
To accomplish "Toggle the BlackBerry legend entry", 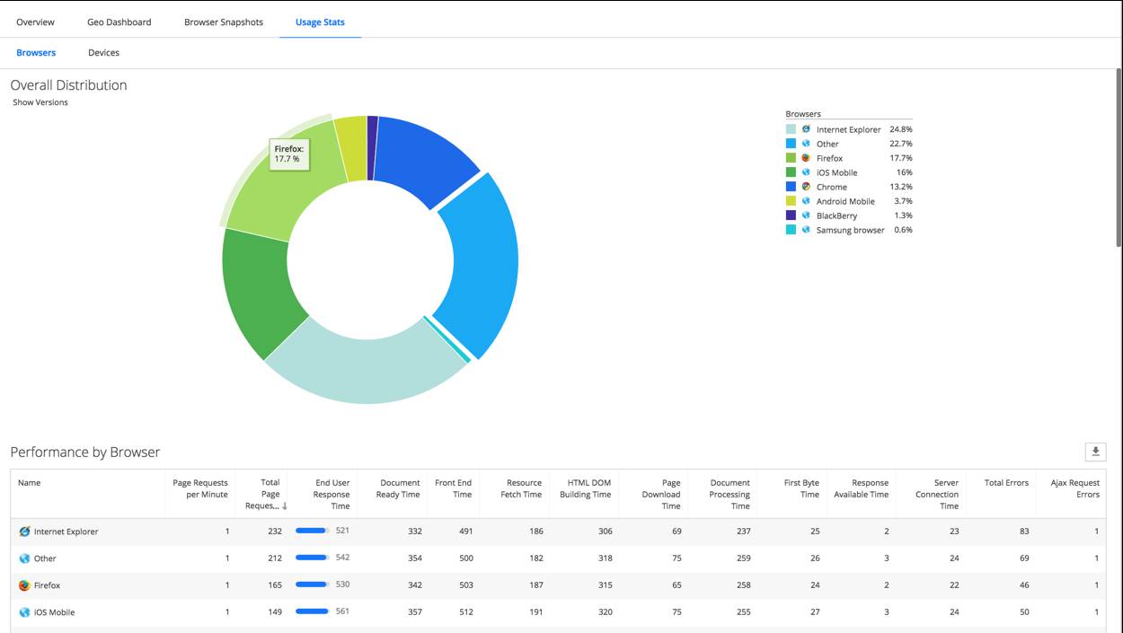I will click(x=834, y=215).
